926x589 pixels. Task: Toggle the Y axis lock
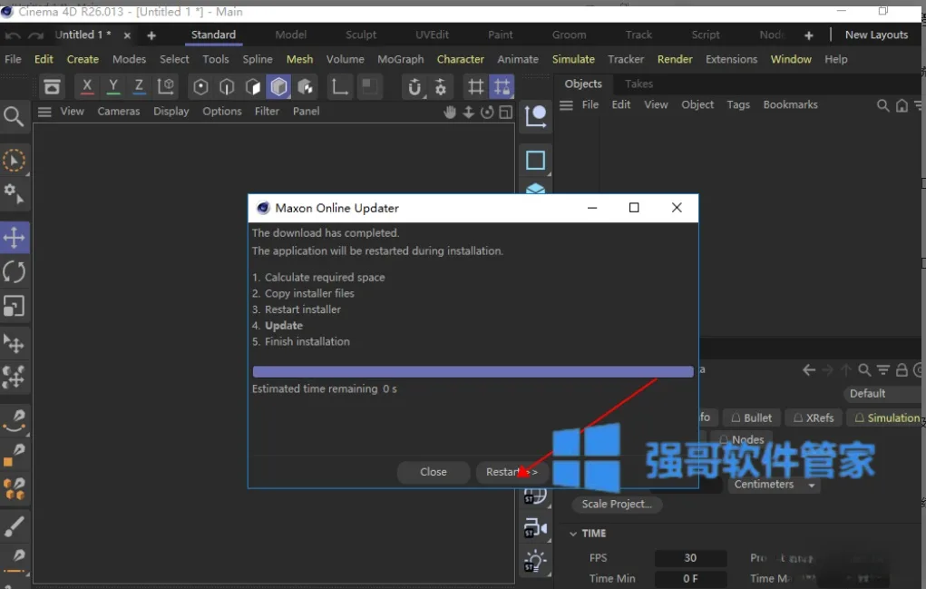pos(112,86)
